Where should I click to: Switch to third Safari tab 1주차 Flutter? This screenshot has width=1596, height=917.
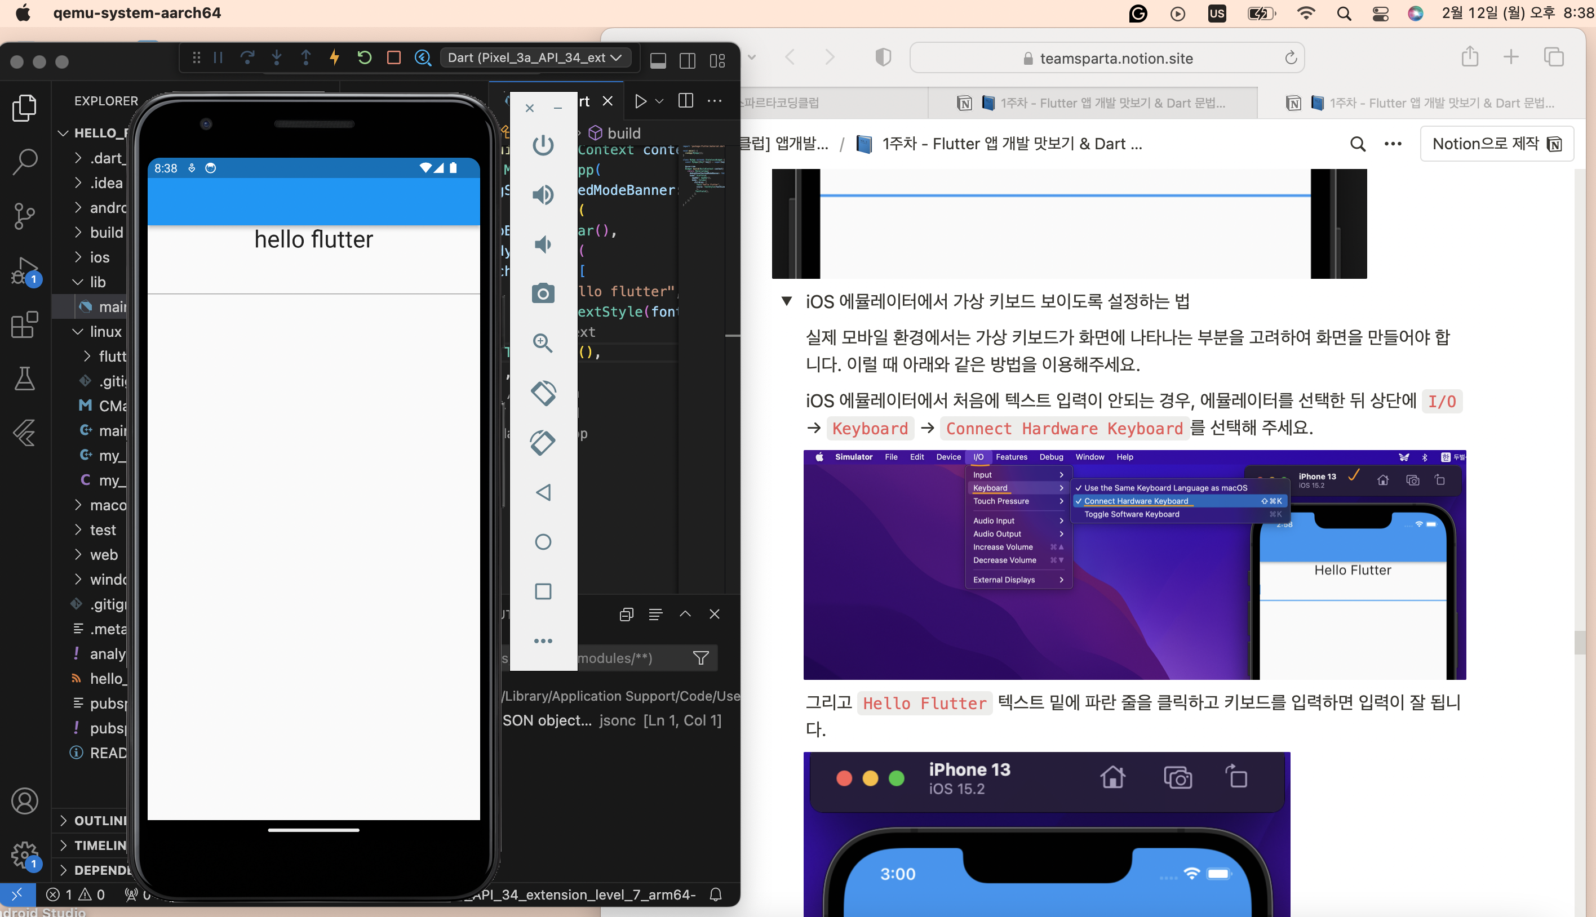1421,103
